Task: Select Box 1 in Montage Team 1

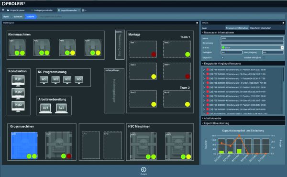Action: coord(143,49)
